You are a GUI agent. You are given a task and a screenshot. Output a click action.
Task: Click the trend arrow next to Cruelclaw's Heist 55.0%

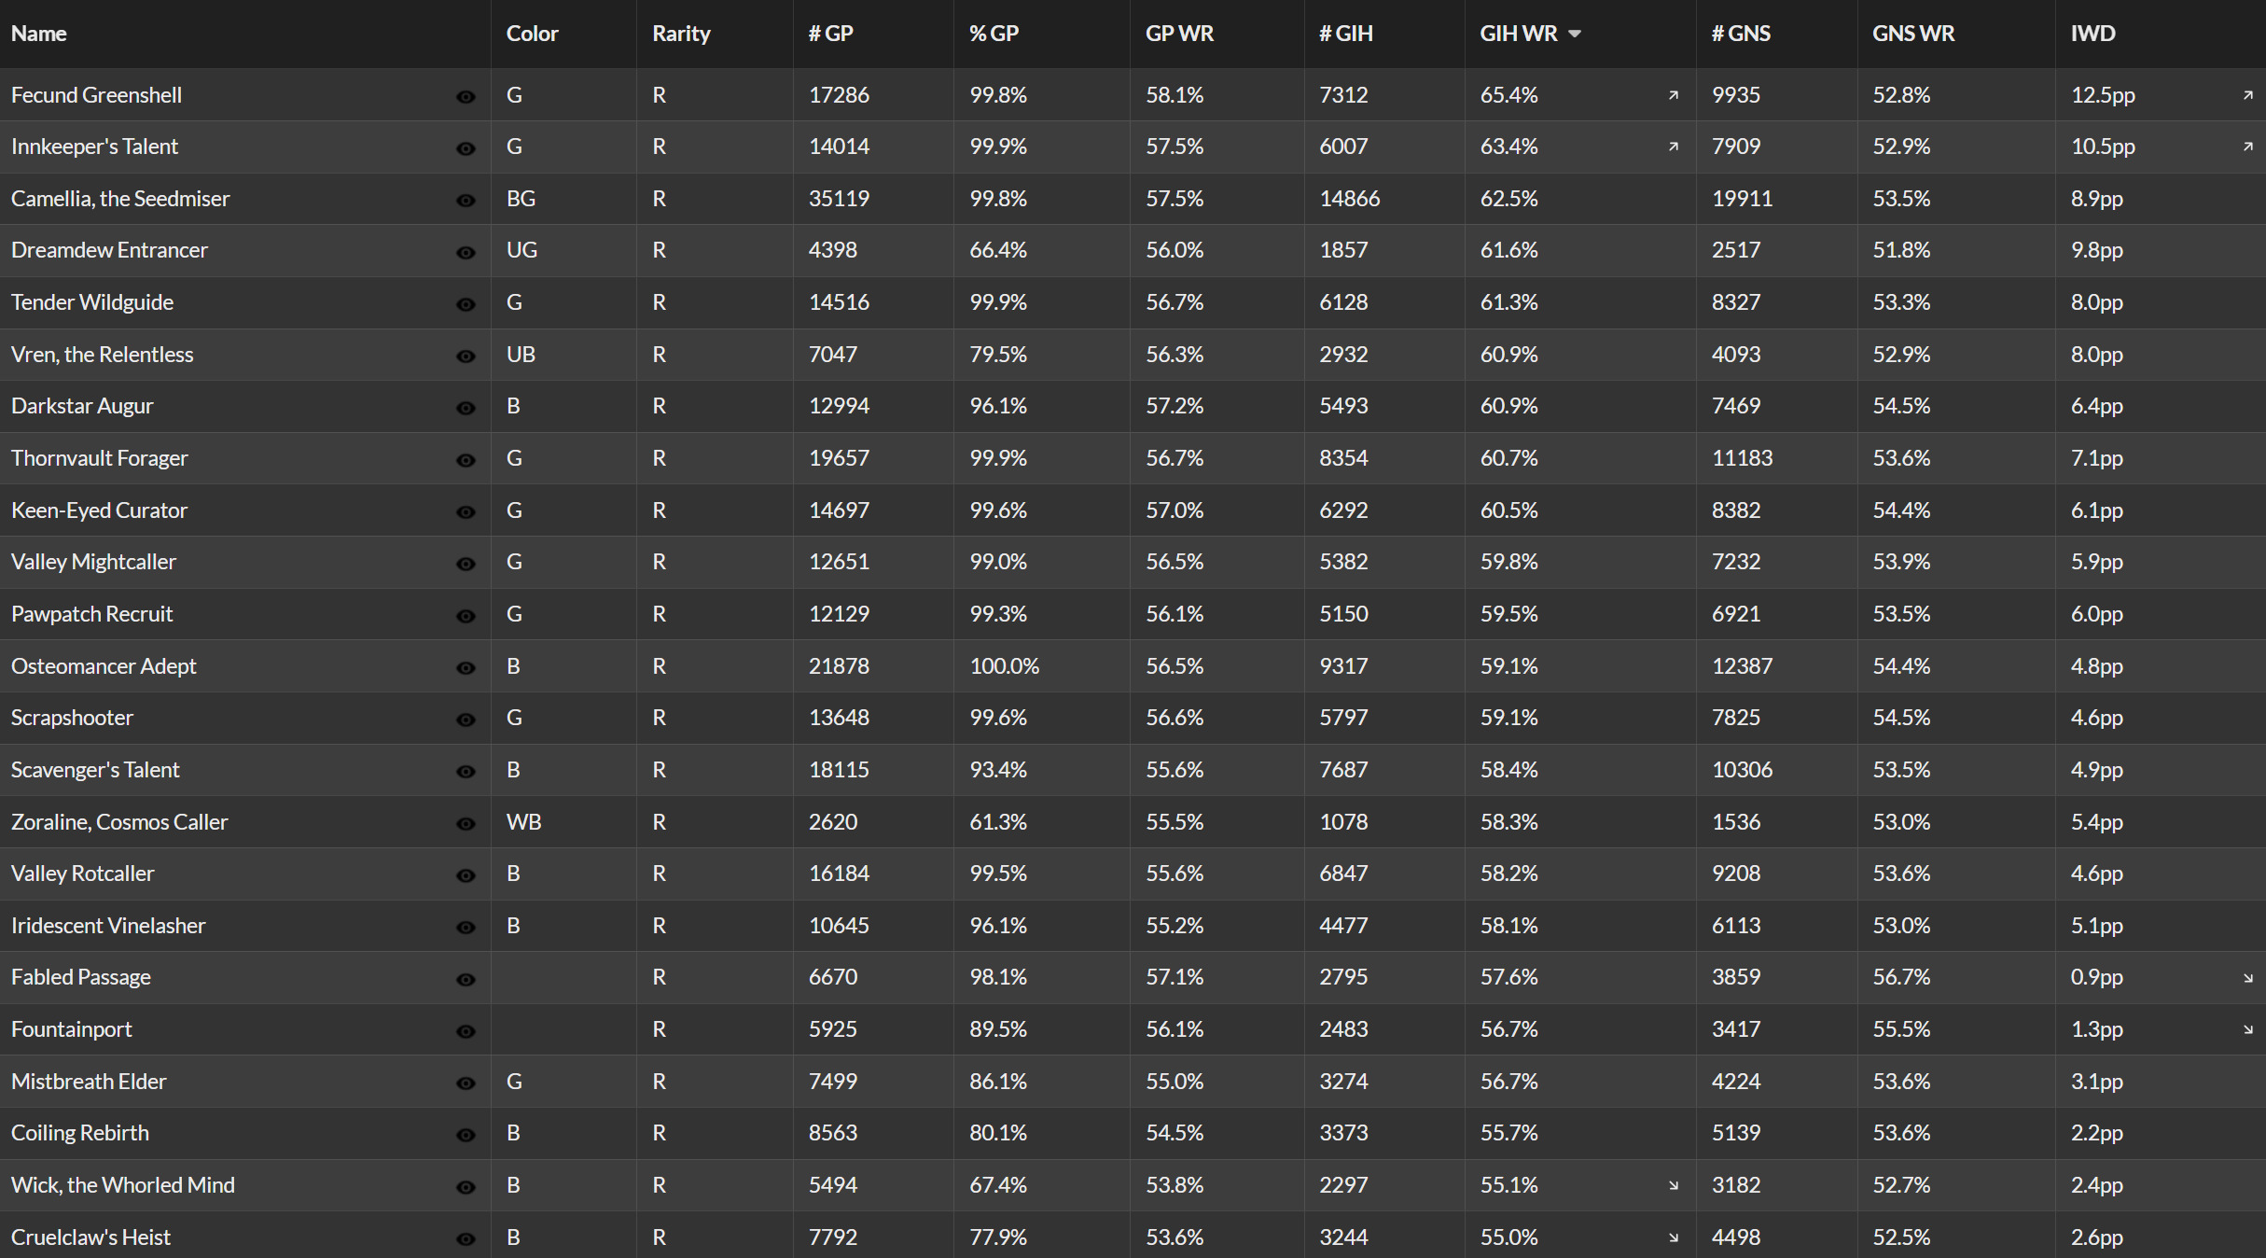point(1674,1237)
